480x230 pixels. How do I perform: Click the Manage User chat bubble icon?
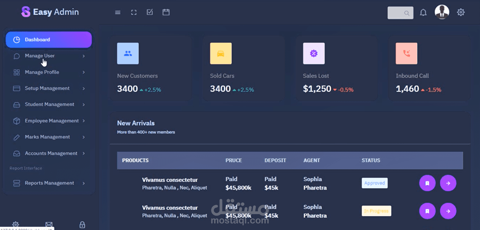tap(16, 56)
